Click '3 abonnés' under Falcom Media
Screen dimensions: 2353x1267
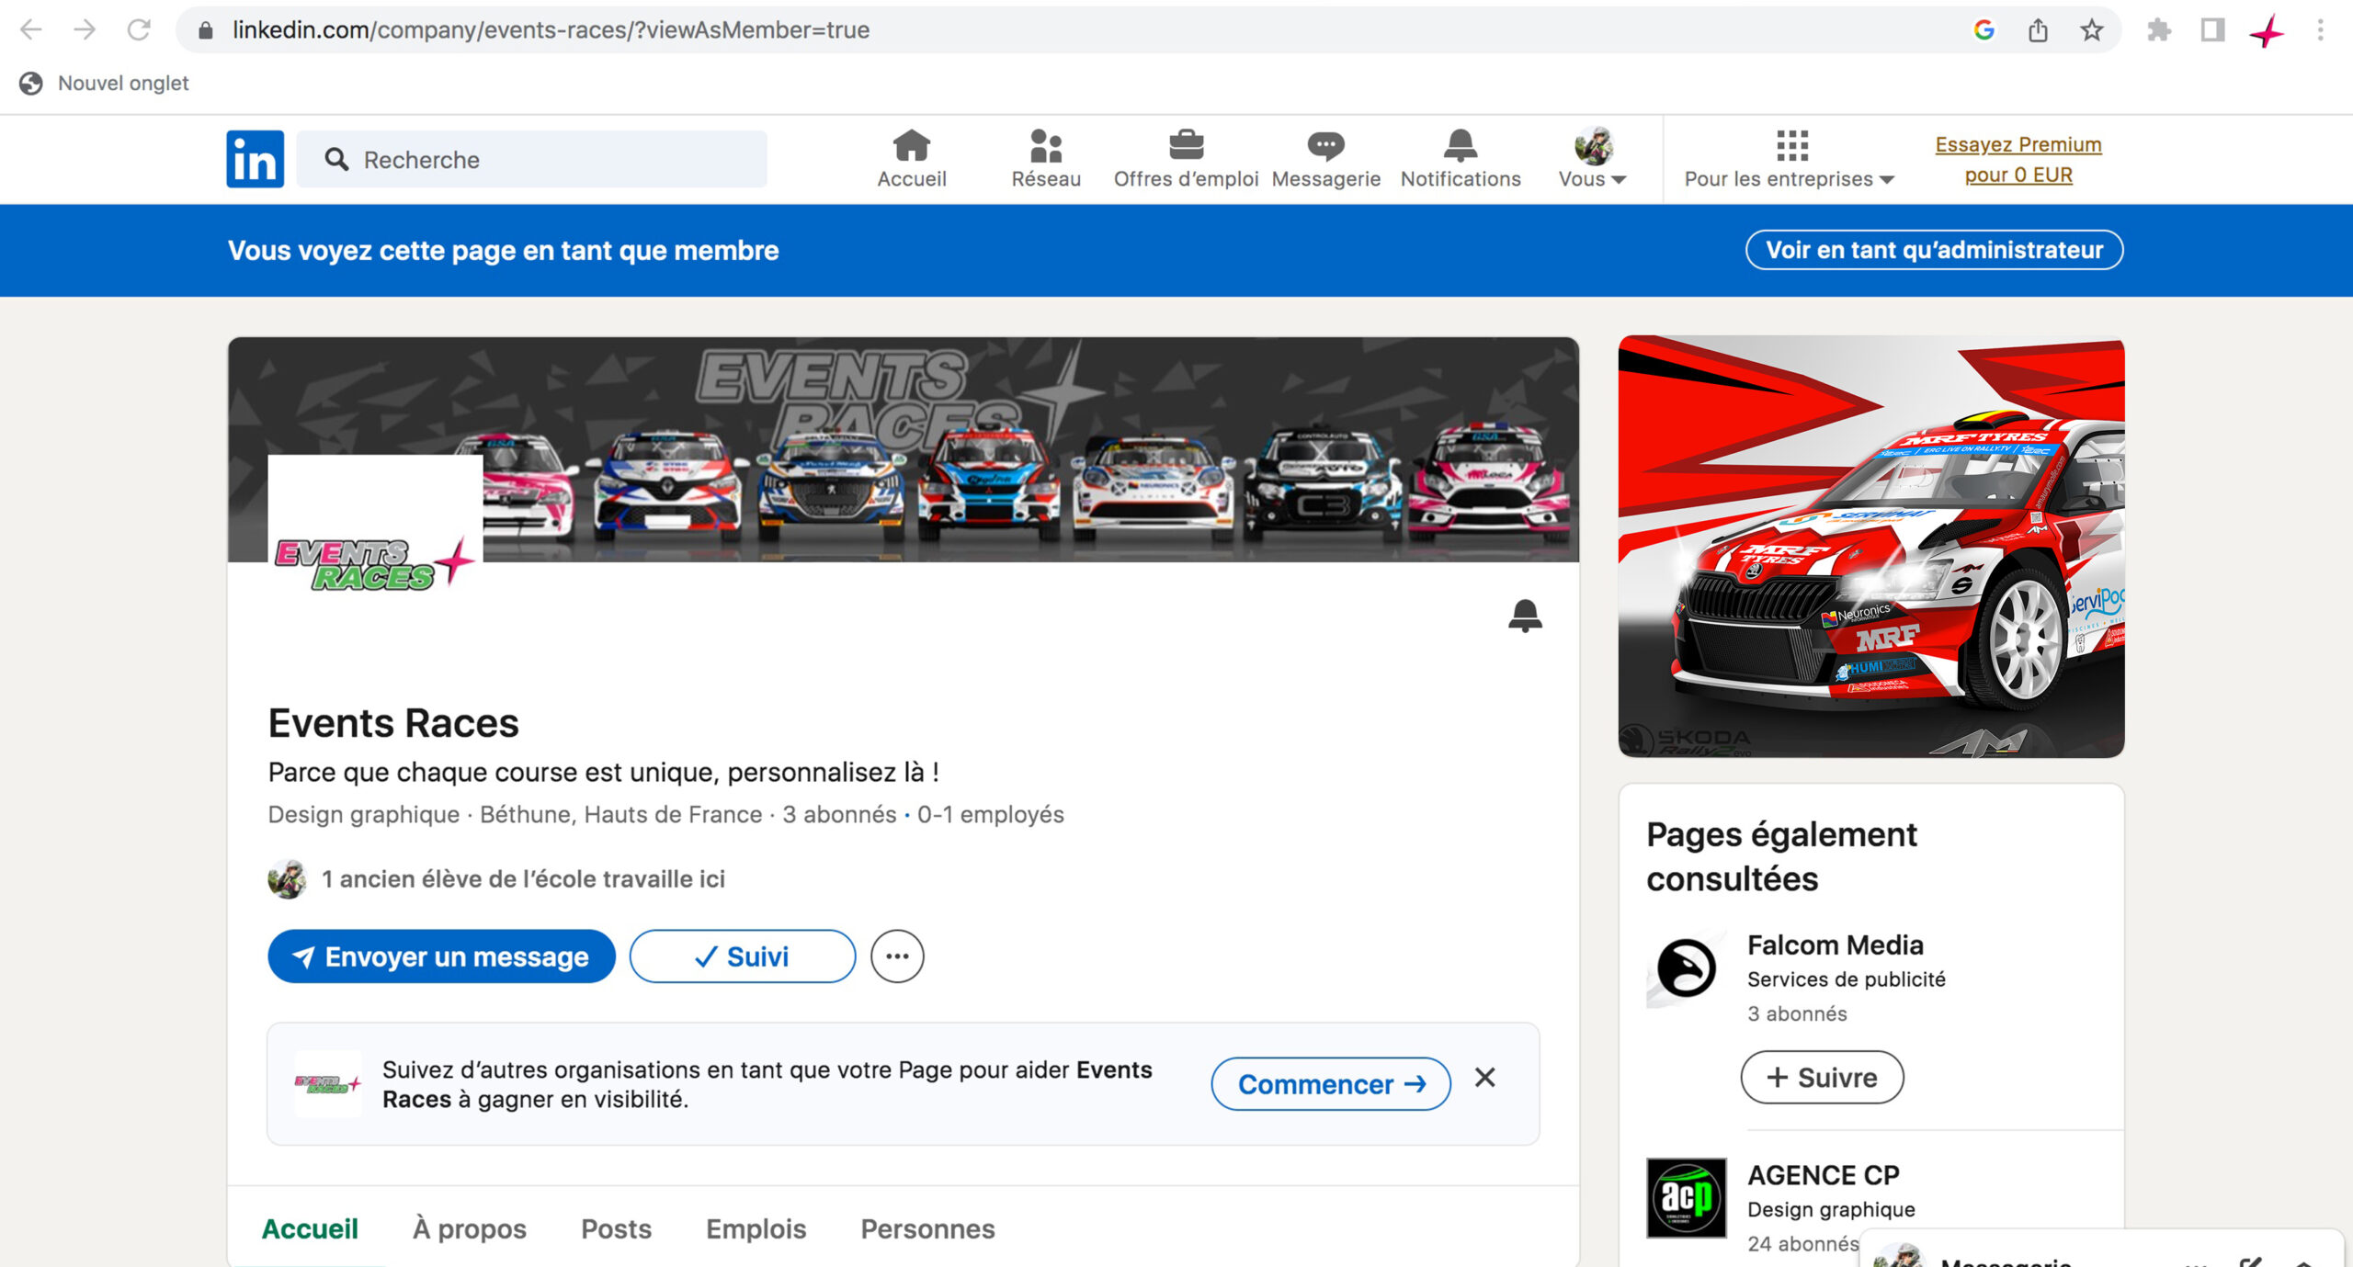pyautogui.click(x=1797, y=1013)
